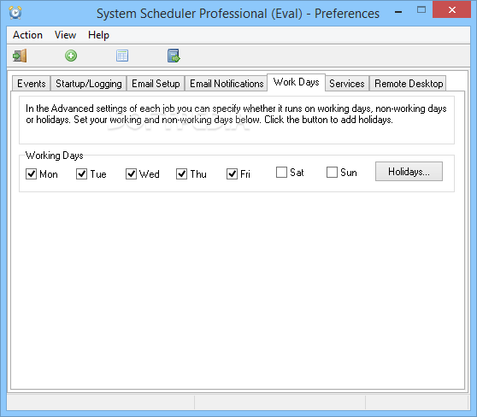Screen dimensions: 477x417
Task: Click the exit door toolbar icon
Action: pyautogui.click(x=20, y=56)
